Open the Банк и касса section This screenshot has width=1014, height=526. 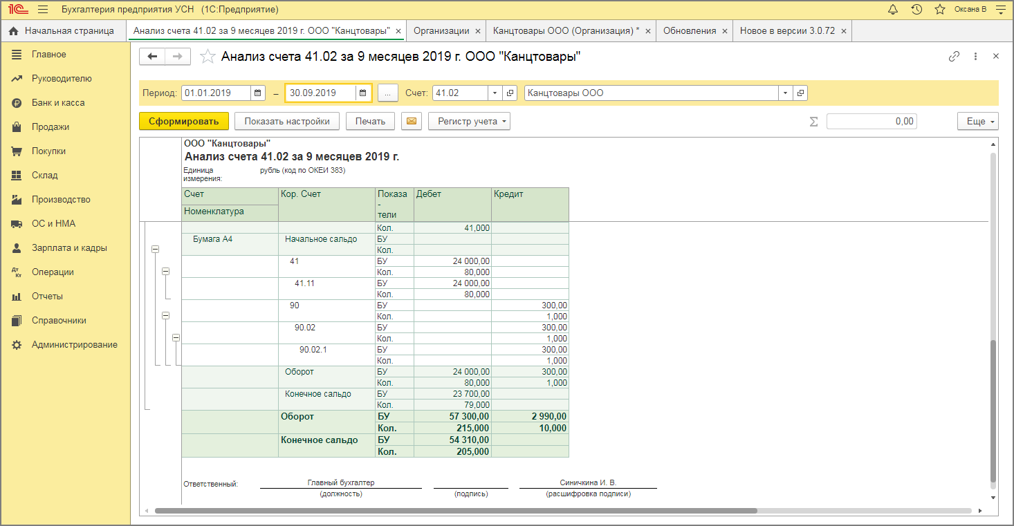58,103
